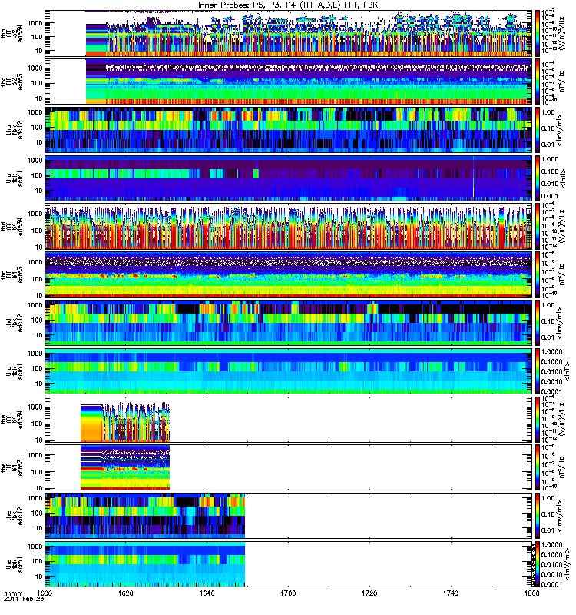This screenshot has height=615, width=576.
Task: Click the "hhmm" axis unit label
Action: coord(13,593)
